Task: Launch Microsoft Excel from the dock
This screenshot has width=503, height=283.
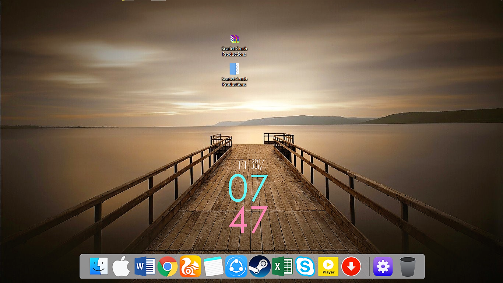Action: pos(282,266)
